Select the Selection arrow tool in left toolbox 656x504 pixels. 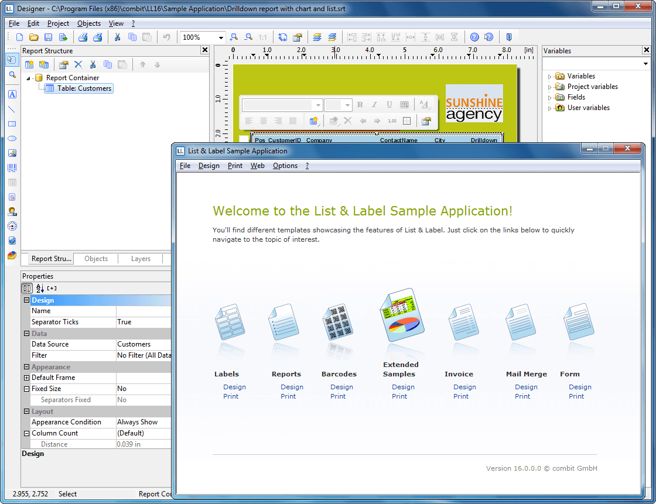pyautogui.click(x=12, y=60)
